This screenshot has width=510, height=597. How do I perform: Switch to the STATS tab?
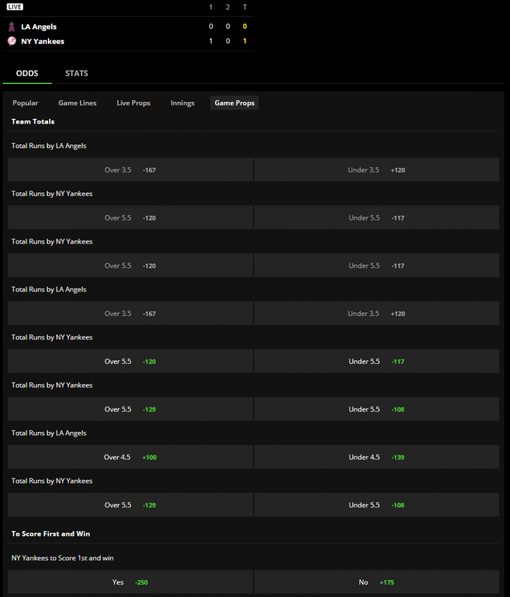76,73
